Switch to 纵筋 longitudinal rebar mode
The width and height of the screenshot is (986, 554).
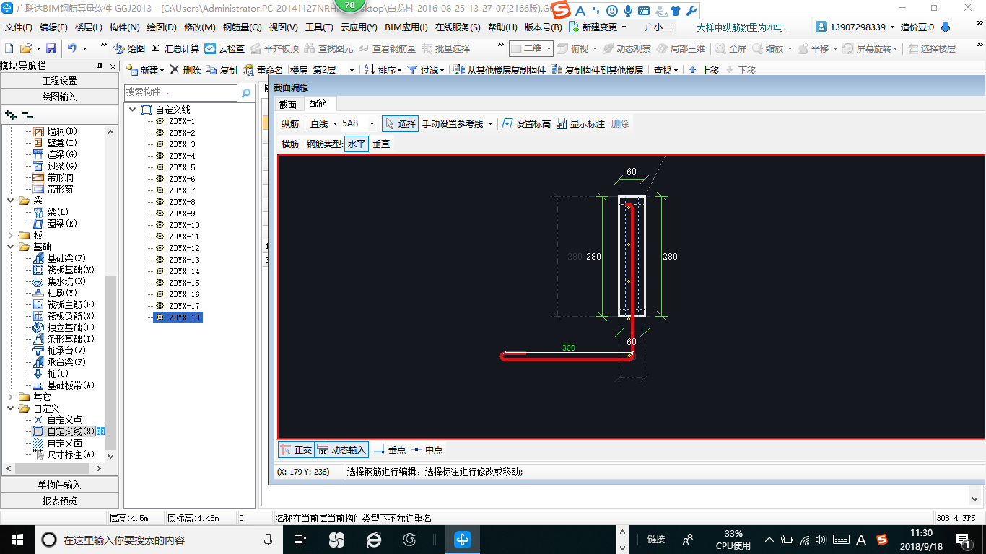tap(290, 123)
